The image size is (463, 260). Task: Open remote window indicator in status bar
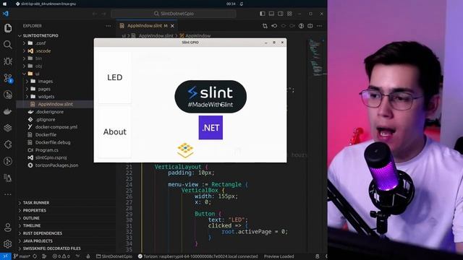5,256
